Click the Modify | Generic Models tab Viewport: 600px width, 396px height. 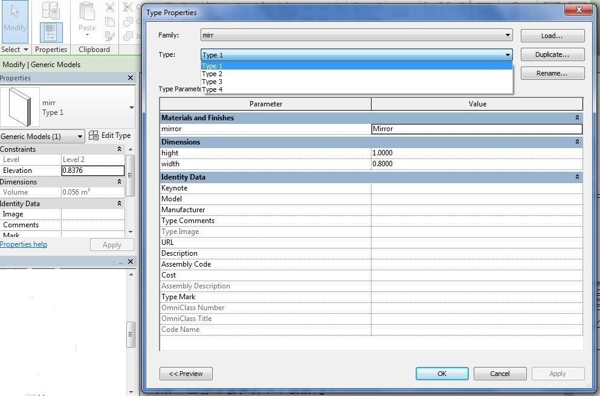click(x=41, y=64)
